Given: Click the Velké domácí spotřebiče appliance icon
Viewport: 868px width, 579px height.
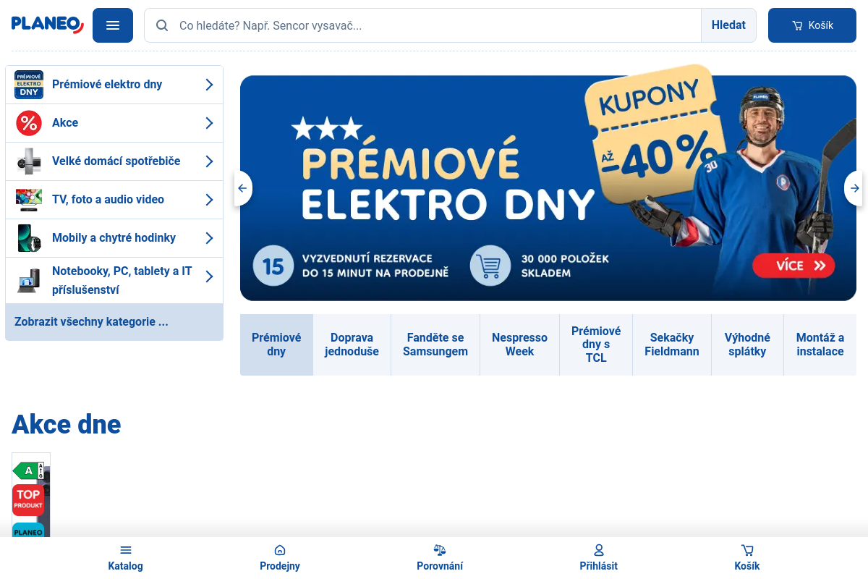Looking at the screenshot, I should point(29,161).
